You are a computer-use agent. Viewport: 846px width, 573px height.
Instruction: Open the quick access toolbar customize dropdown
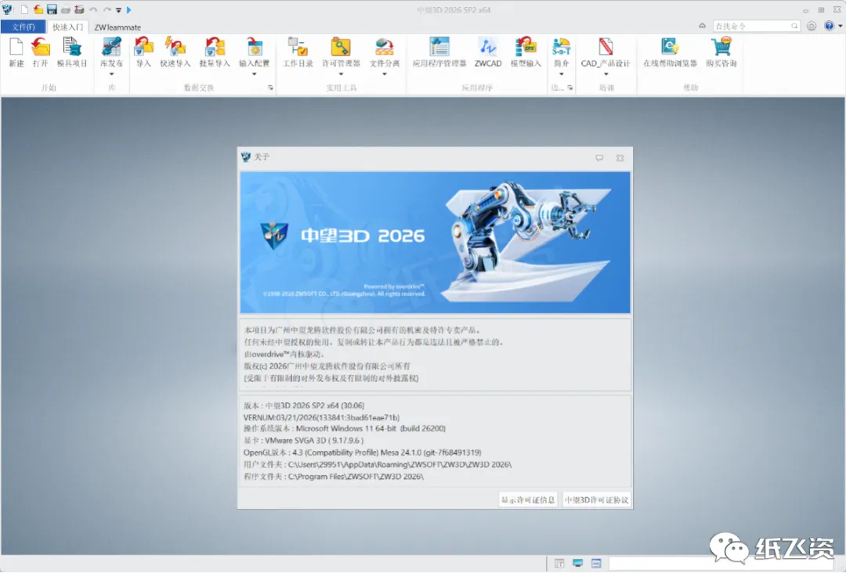pyautogui.click(x=119, y=9)
